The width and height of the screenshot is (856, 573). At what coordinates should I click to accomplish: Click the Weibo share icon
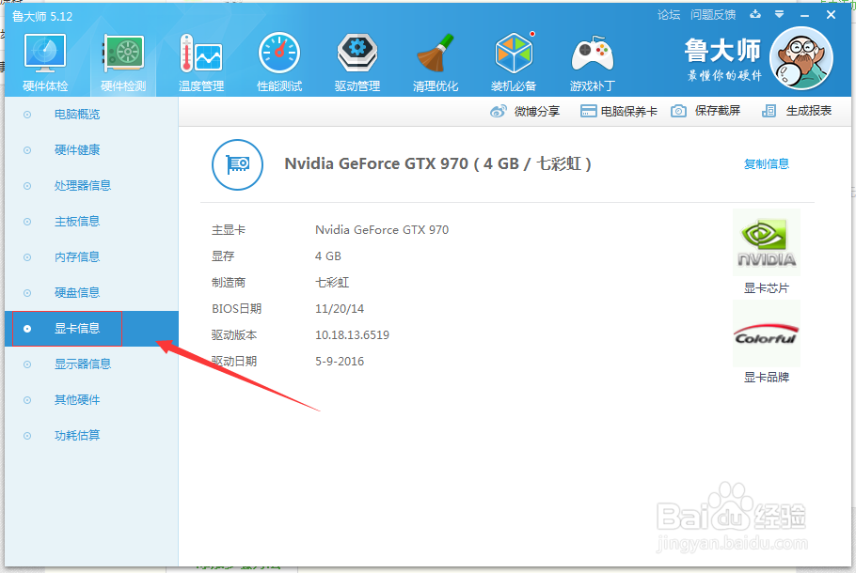tap(498, 111)
